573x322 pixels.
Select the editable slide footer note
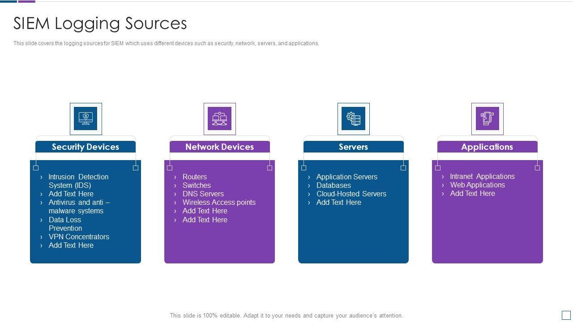pyautogui.click(x=286, y=315)
